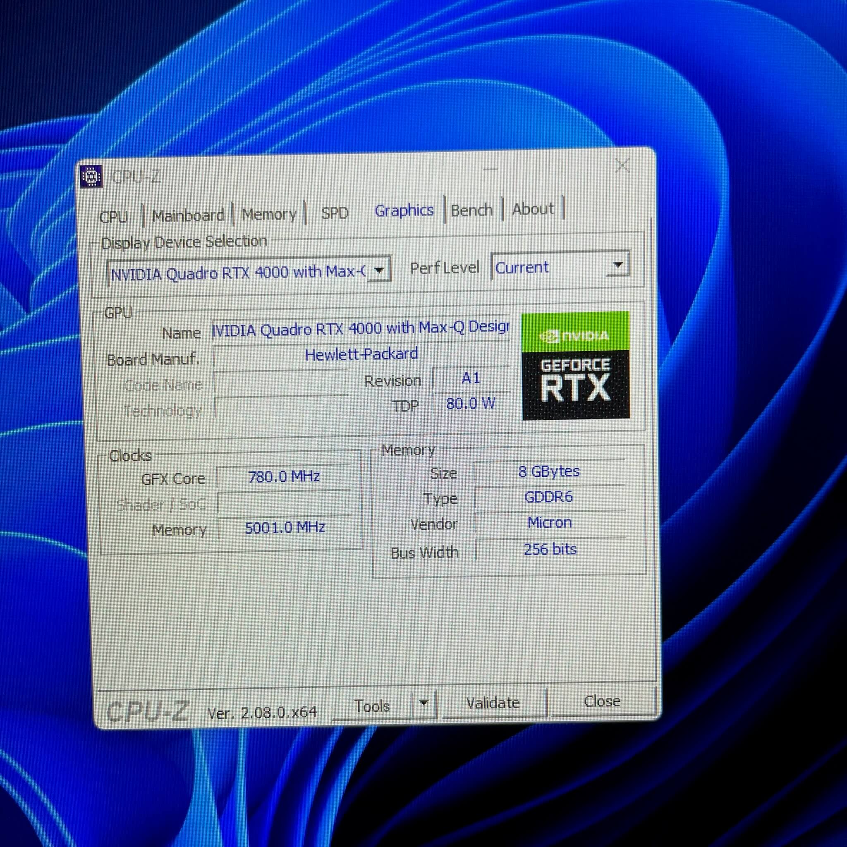Switch to the Memory tab

click(x=269, y=214)
